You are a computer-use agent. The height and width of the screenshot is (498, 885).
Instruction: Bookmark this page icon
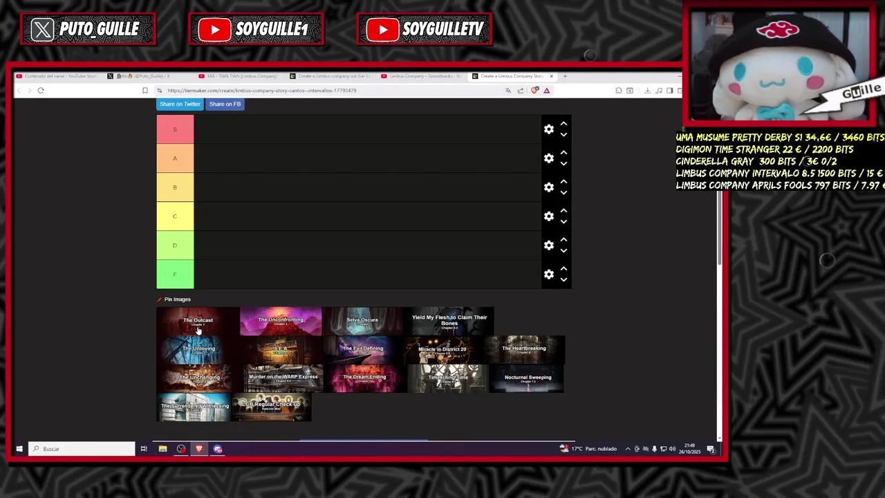[x=145, y=91]
